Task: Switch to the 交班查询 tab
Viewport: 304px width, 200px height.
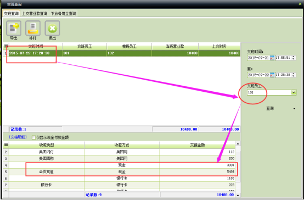Action: 11,14
